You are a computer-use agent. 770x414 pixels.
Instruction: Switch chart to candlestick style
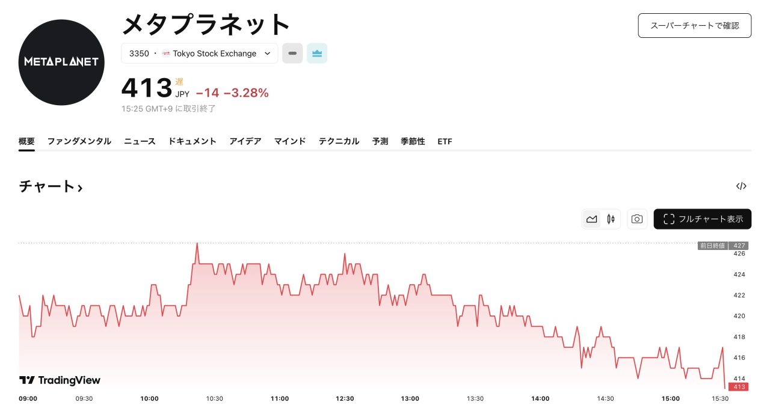(x=611, y=219)
